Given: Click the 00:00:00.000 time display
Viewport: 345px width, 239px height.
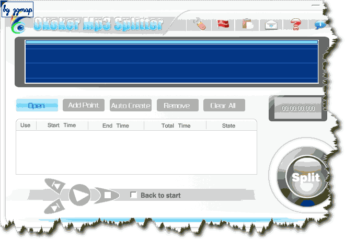Looking at the screenshot, I should click(x=298, y=108).
